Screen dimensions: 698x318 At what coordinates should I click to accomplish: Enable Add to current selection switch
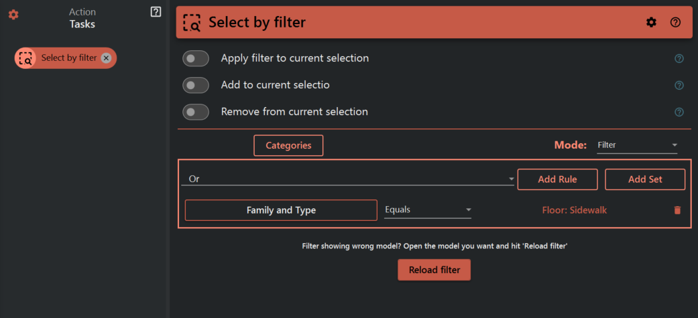pyautogui.click(x=195, y=86)
